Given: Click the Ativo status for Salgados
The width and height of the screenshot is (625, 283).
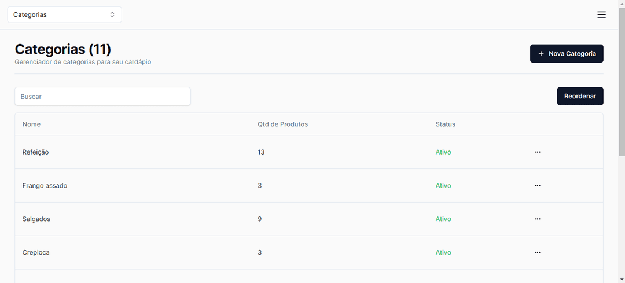Looking at the screenshot, I should [443, 219].
